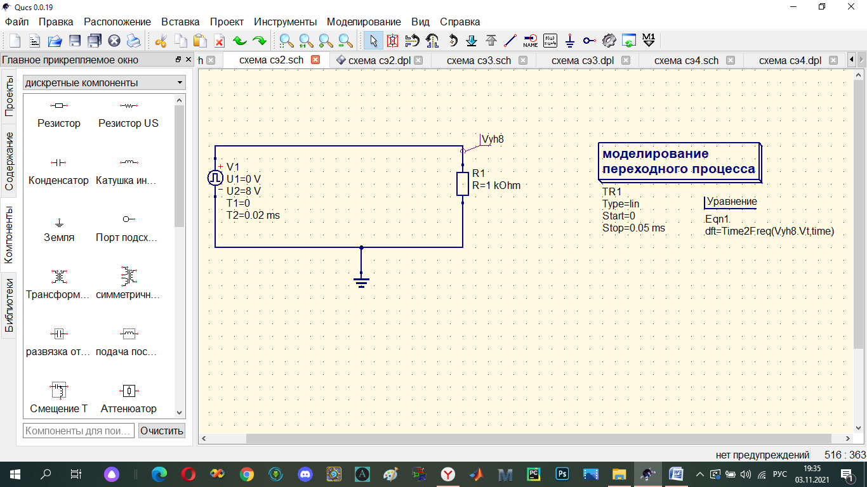Open the Правка menu
The height and width of the screenshot is (487, 867).
tap(56, 22)
